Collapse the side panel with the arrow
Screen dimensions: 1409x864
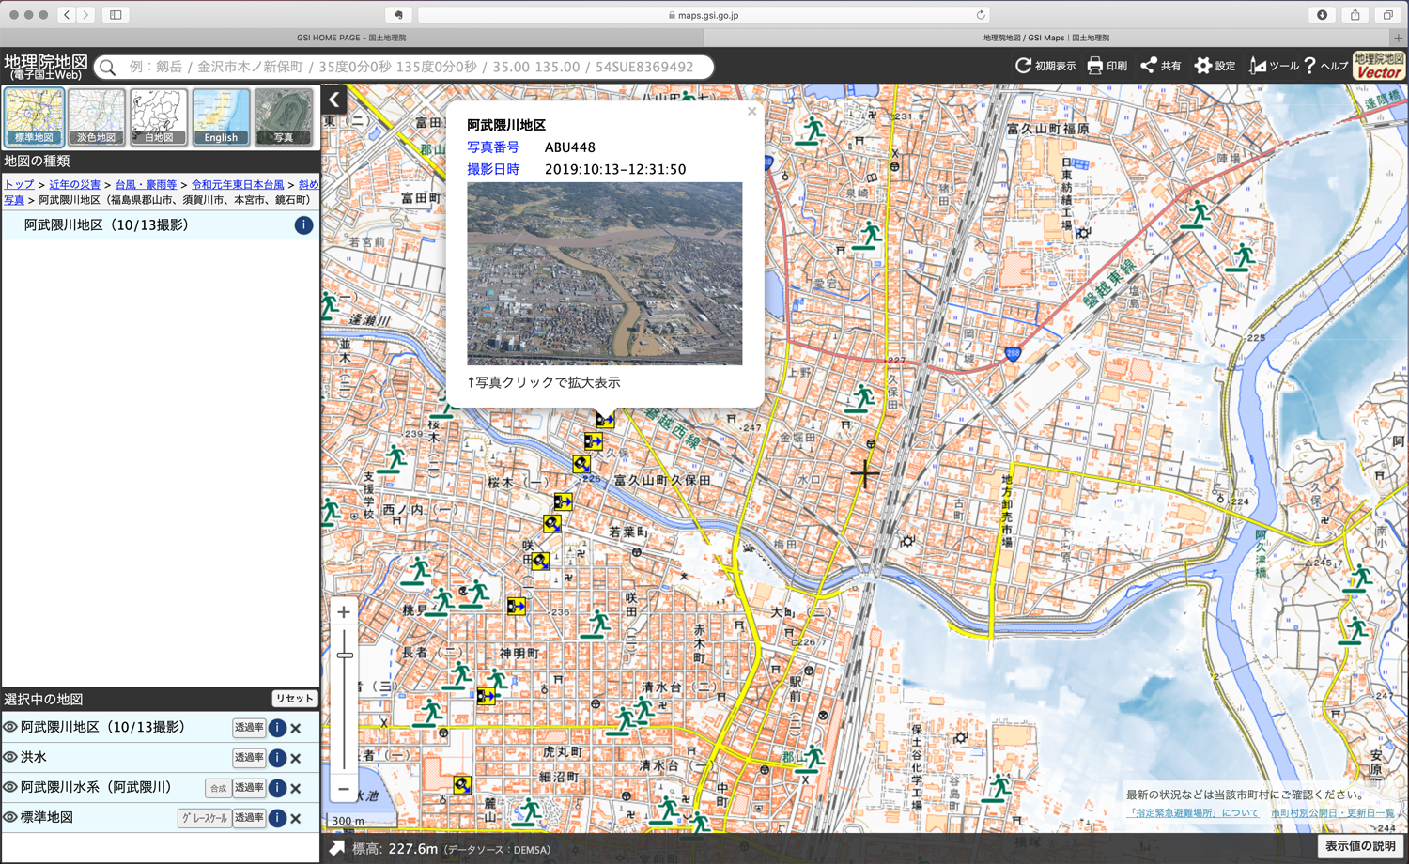[x=334, y=100]
